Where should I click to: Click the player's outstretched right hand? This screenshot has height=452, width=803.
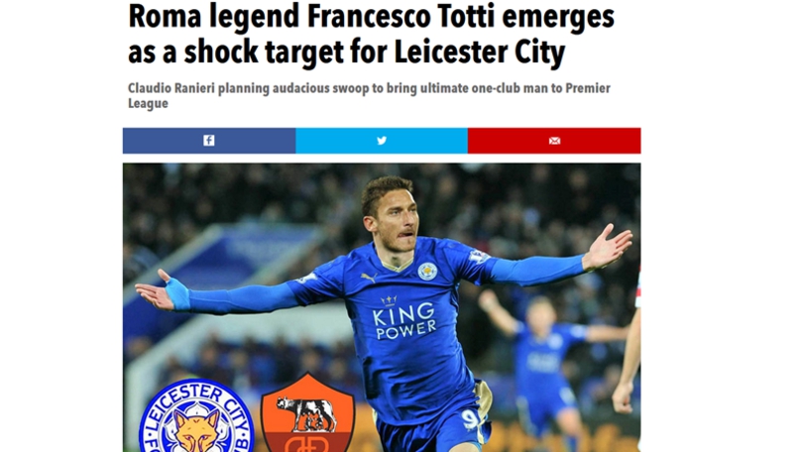[154, 294]
